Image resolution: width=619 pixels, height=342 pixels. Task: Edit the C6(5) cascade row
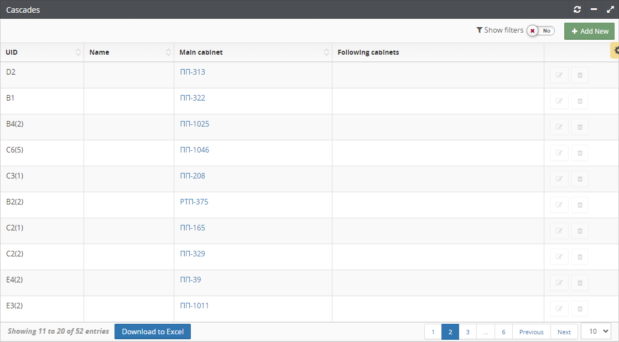(559, 153)
